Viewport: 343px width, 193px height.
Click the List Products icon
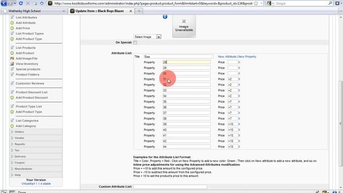point(12,48)
